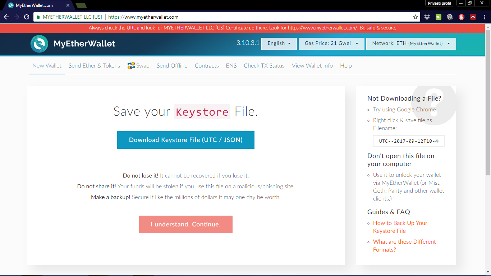Click the Try using Google Chrome tip
Screen dimensions: 491x276
pyautogui.click(x=404, y=110)
